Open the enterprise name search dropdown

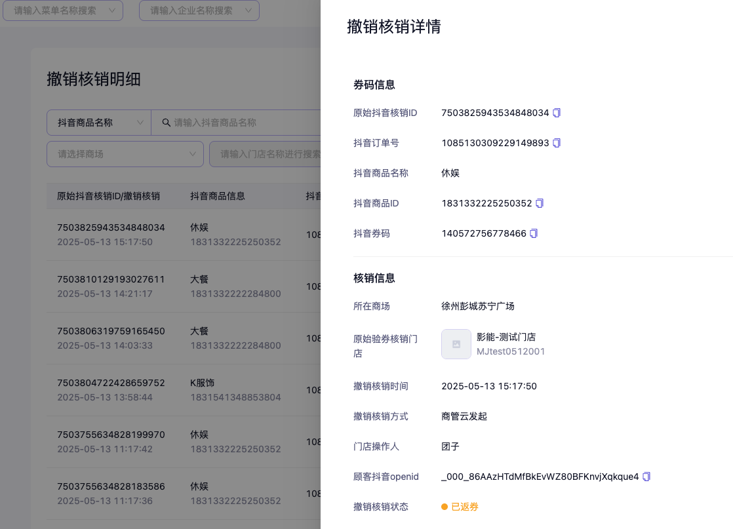click(x=199, y=10)
